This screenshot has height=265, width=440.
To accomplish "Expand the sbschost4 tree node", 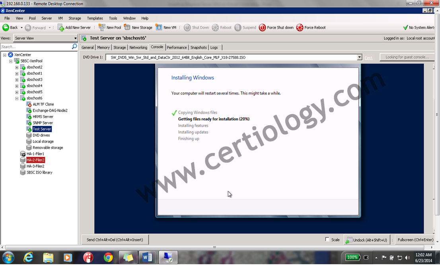I will click(17, 86).
